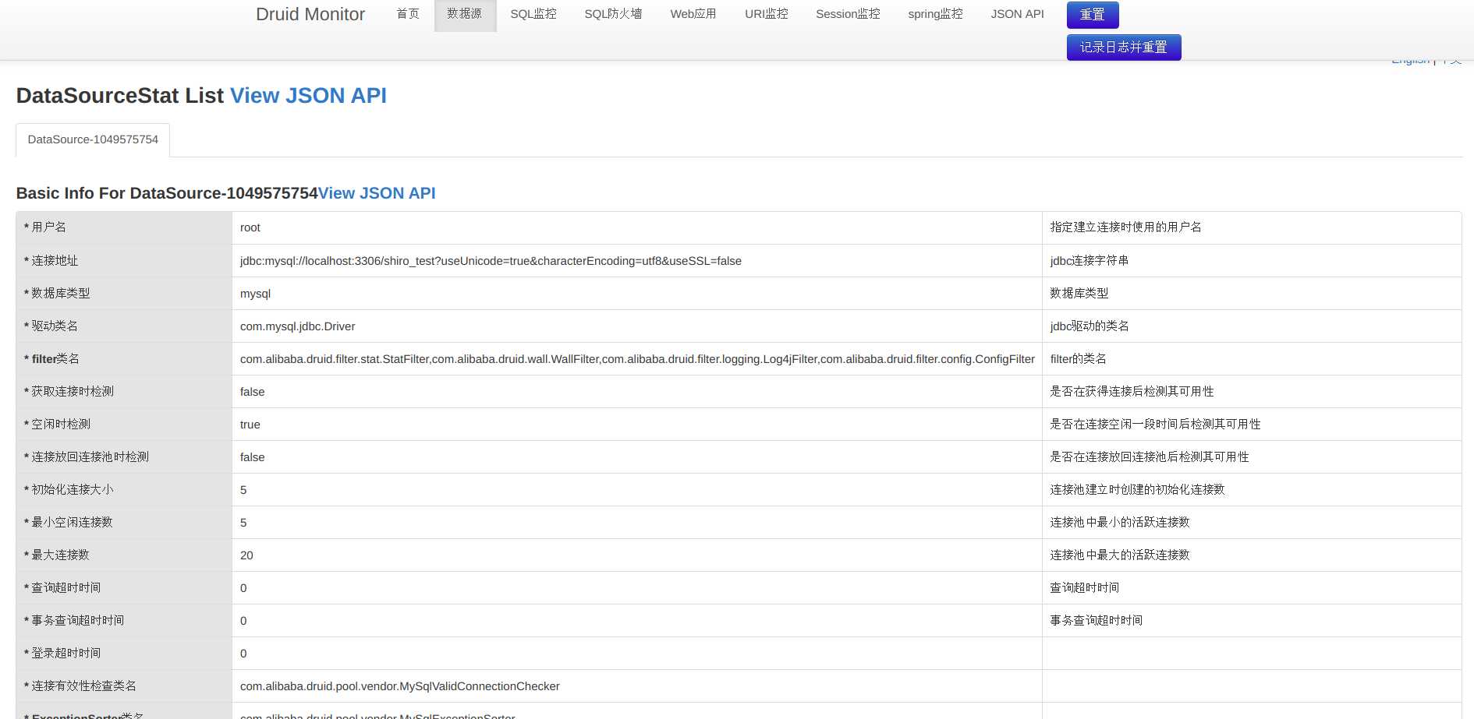Screen dimensions: 1474x719
Task: Click description jdbc连接字符串
Action: pyautogui.click(x=1090, y=261)
